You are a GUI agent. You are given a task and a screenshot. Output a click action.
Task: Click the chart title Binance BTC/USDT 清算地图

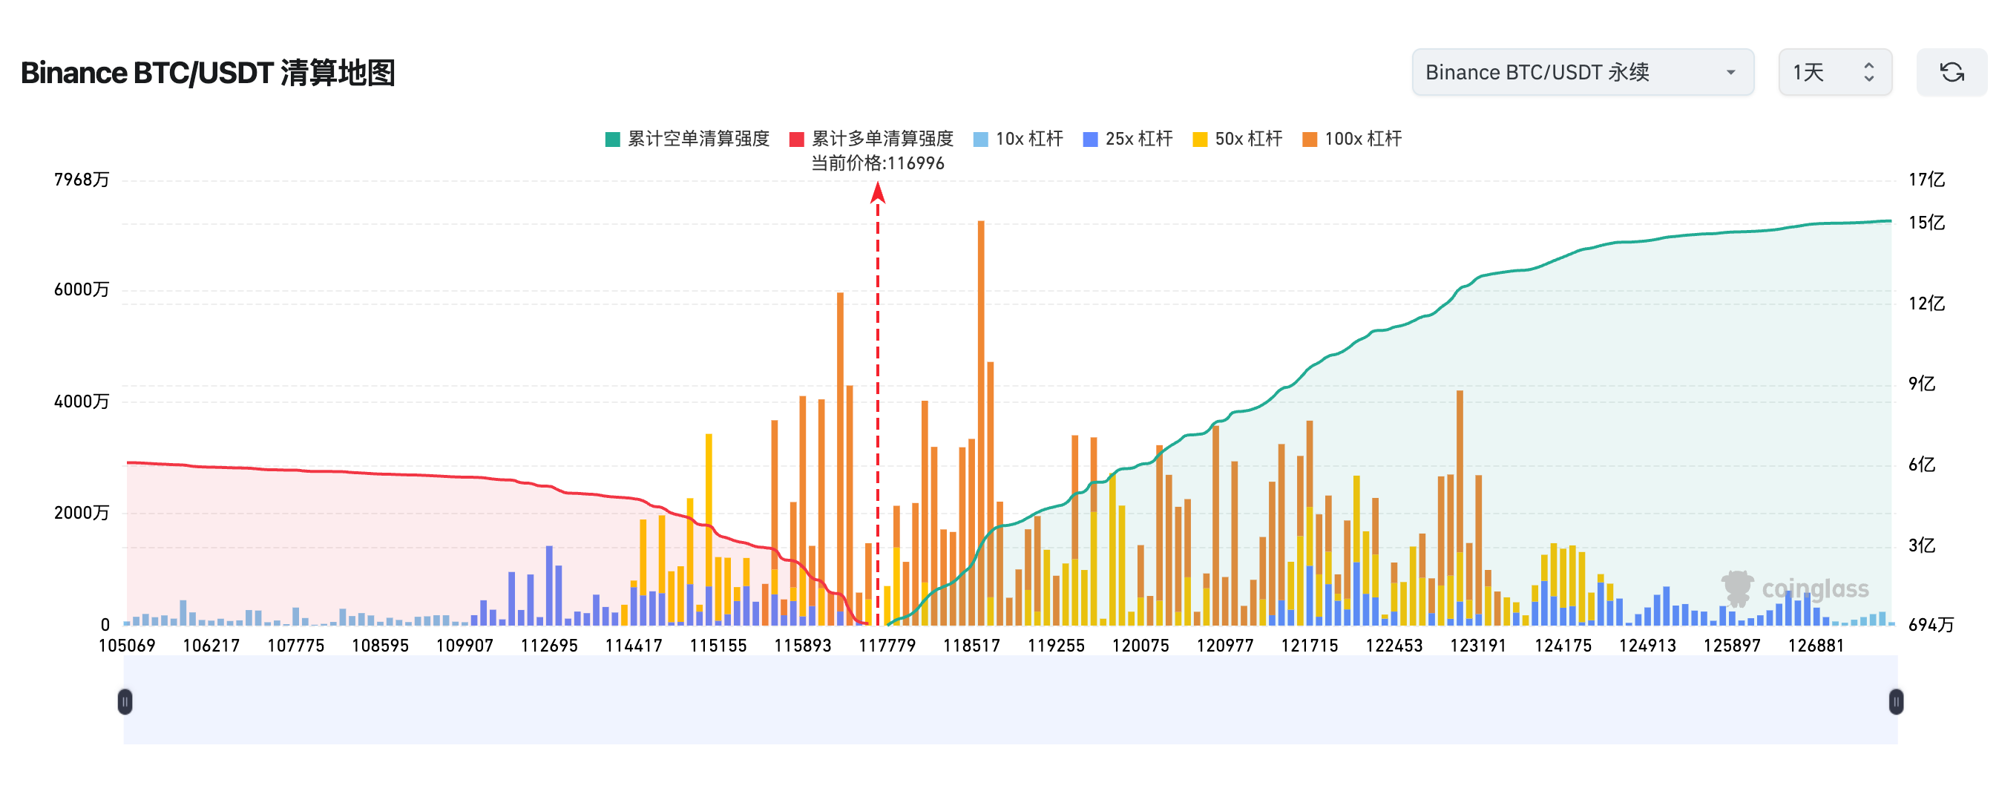pyautogui.click(x=208, y=72)
